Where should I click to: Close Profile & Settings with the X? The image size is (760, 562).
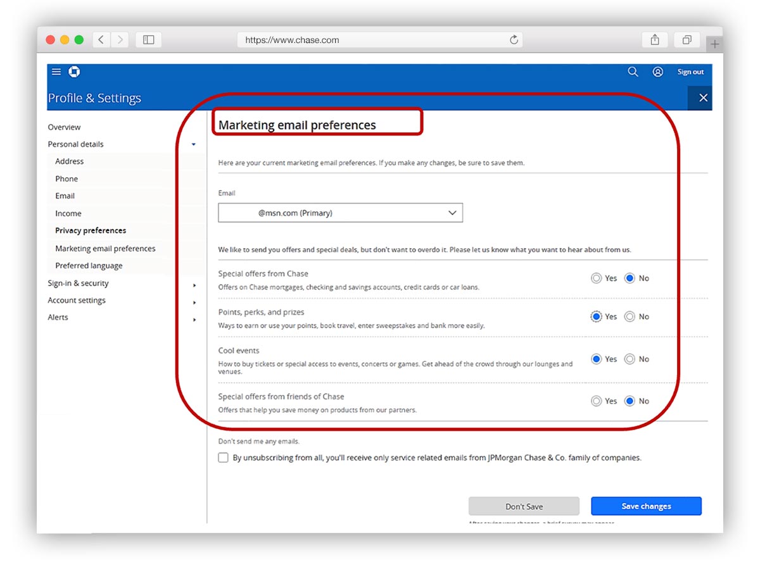click(x=703, y=97)
